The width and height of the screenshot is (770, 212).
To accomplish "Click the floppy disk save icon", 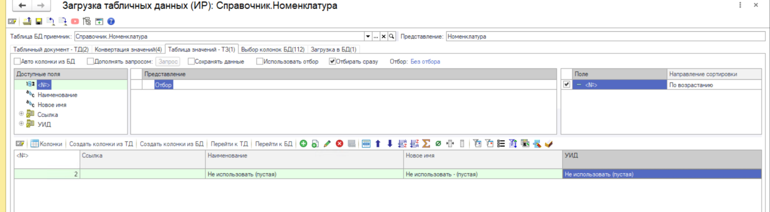I will pos(38,22).
